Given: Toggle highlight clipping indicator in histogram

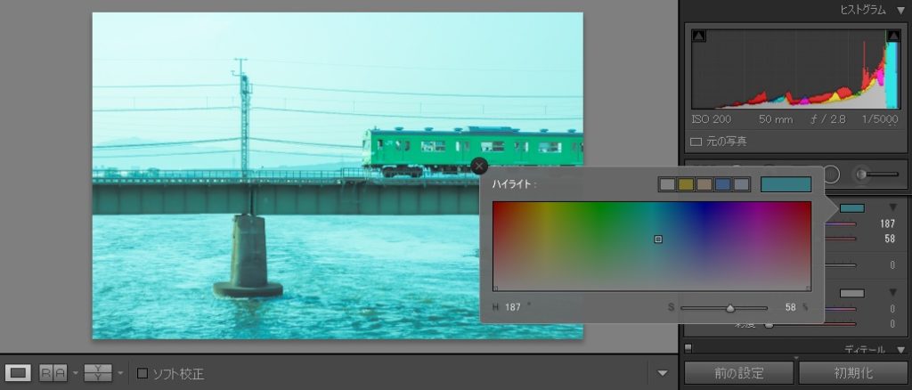Looking at the screenshot, I should point(892,36).
